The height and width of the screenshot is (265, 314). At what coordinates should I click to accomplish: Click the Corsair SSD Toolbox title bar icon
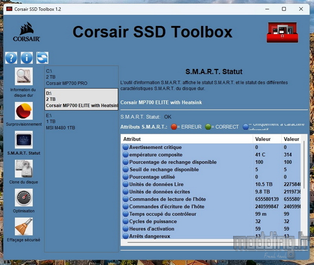pyautogui.click(x=9, y=9)
